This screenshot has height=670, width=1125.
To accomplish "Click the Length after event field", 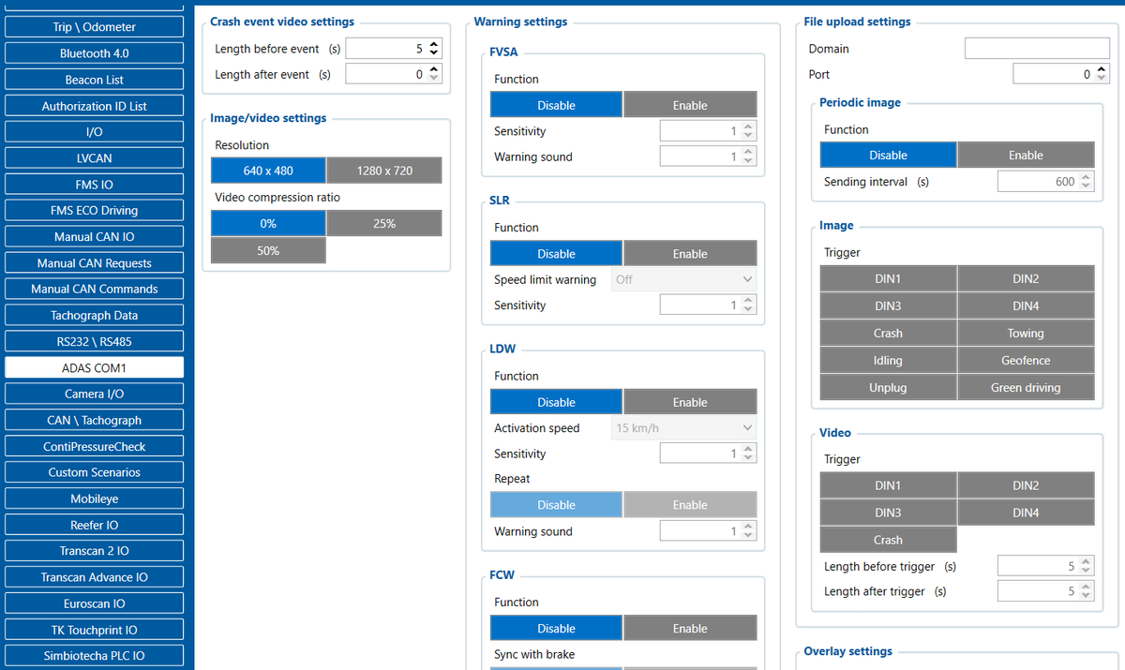I will (384, 74).
